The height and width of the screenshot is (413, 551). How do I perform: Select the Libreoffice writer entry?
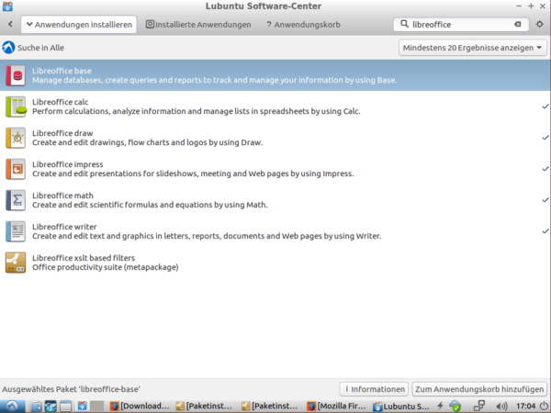pyautogui.click(x=275, y=231)
